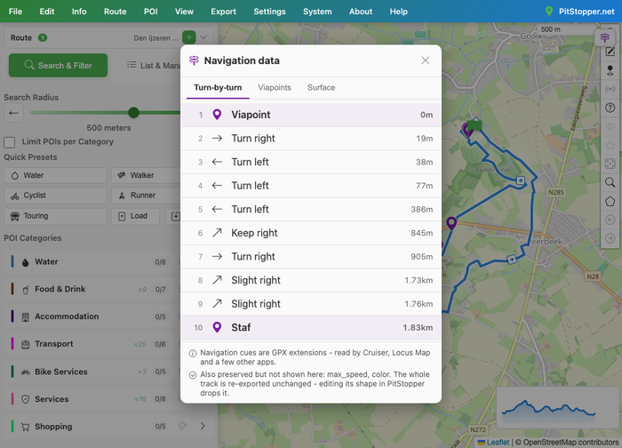Screen dimensions: 622x448
Task: Select the pentagon polygon tool on the map toolbar
Action: (x=610, y=201)
